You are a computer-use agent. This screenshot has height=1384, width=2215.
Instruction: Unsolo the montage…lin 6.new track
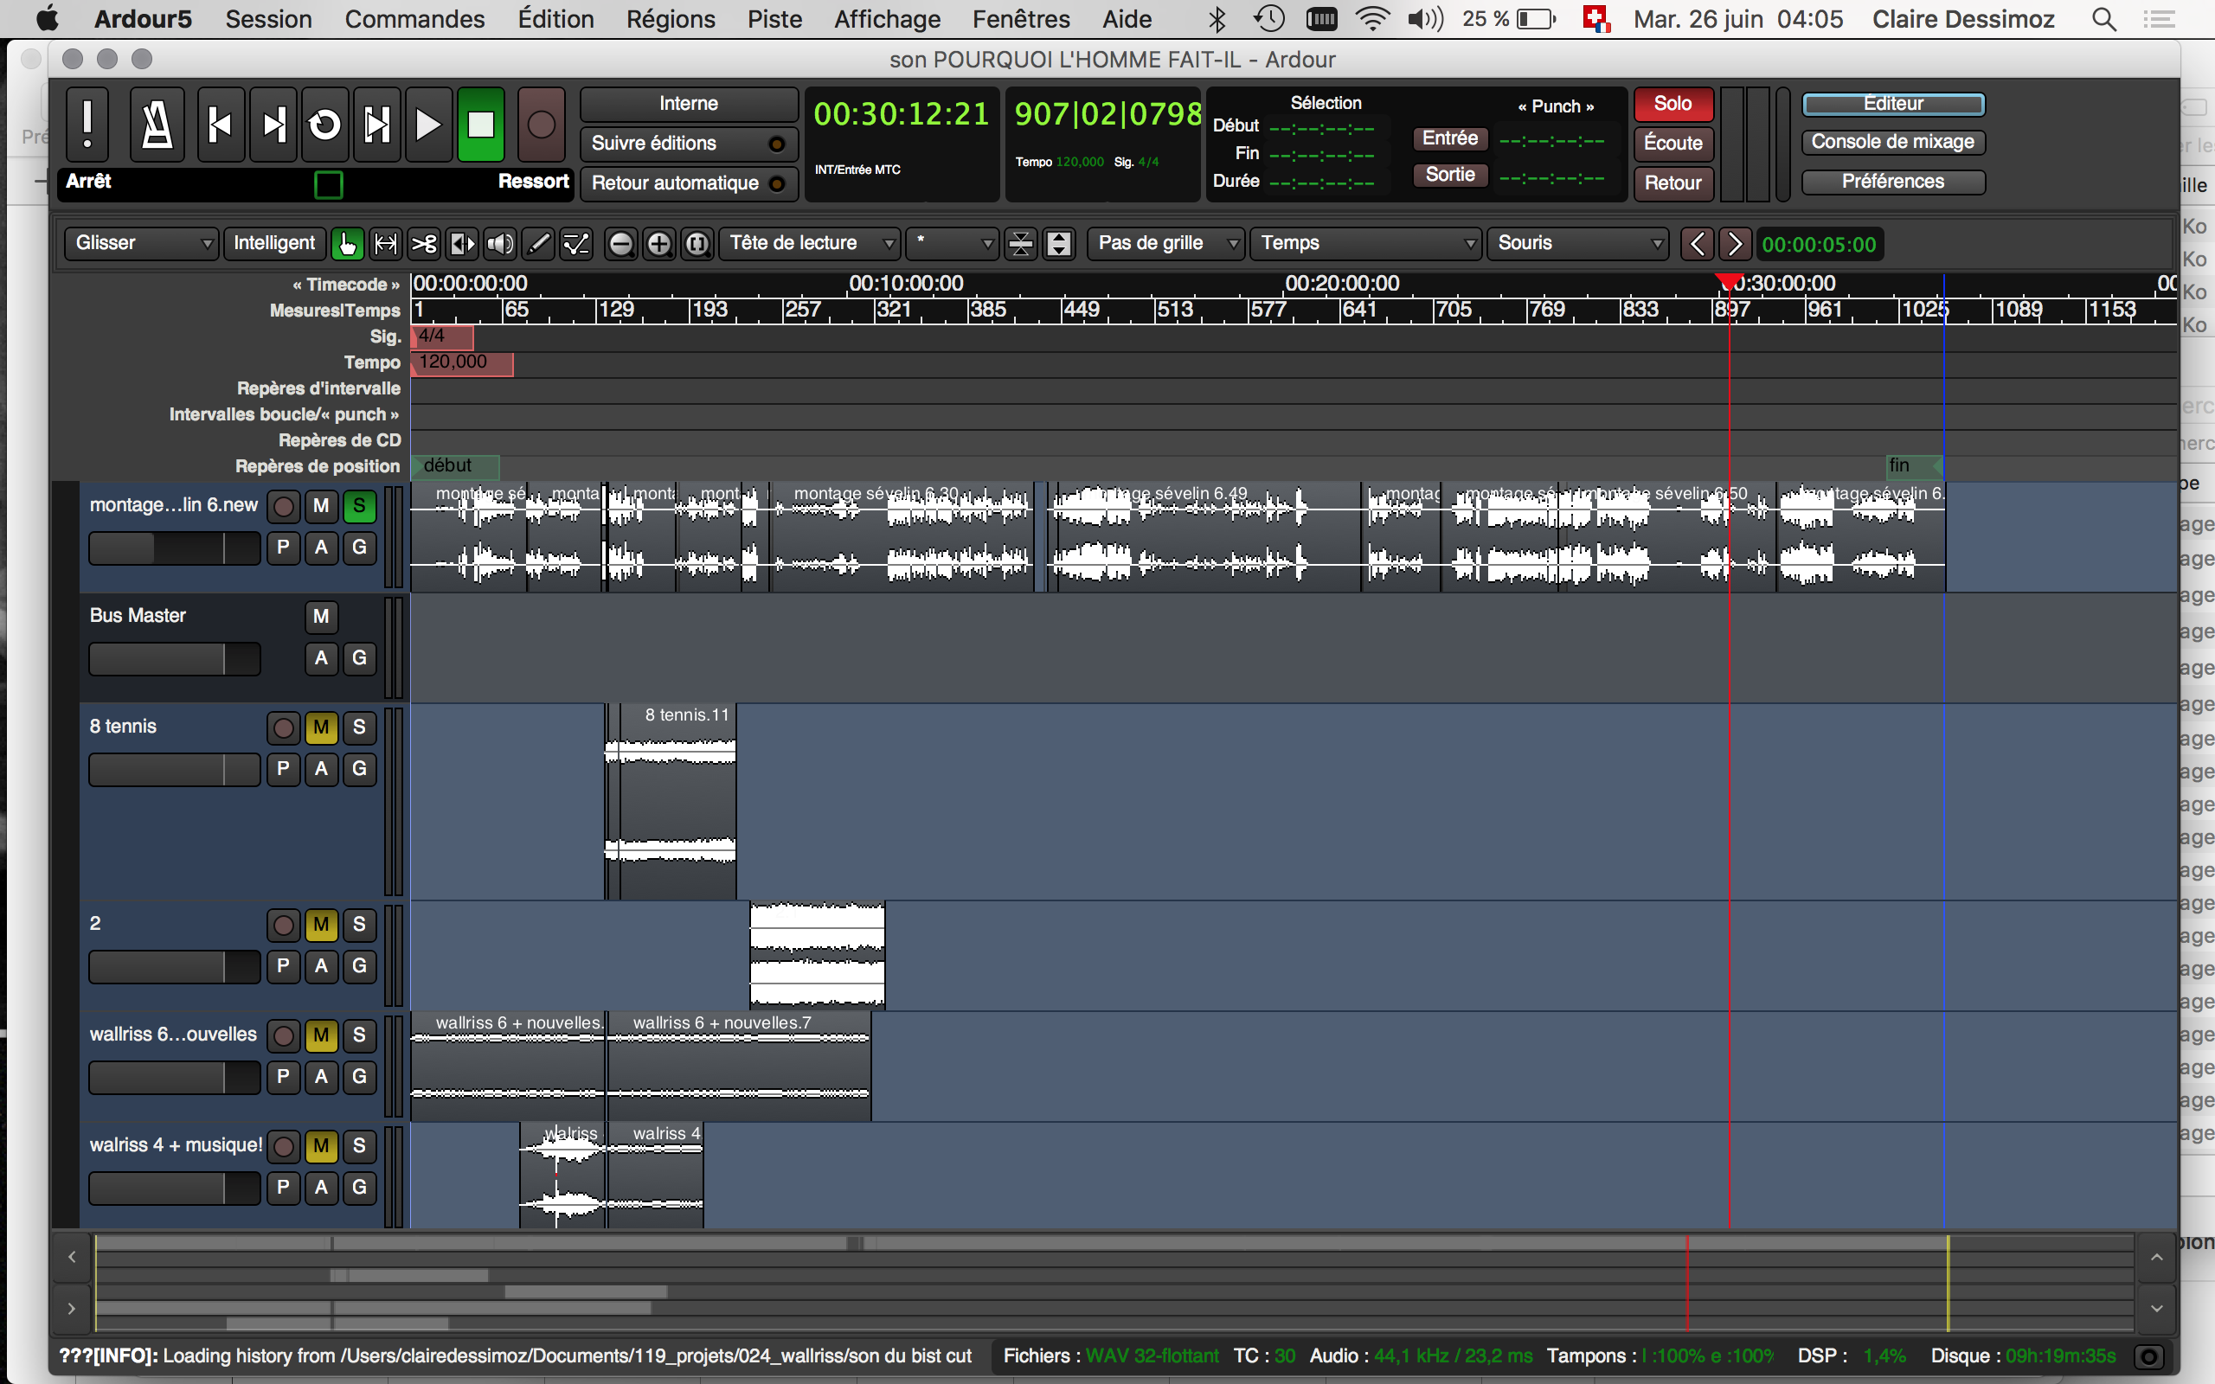point(360,506)
